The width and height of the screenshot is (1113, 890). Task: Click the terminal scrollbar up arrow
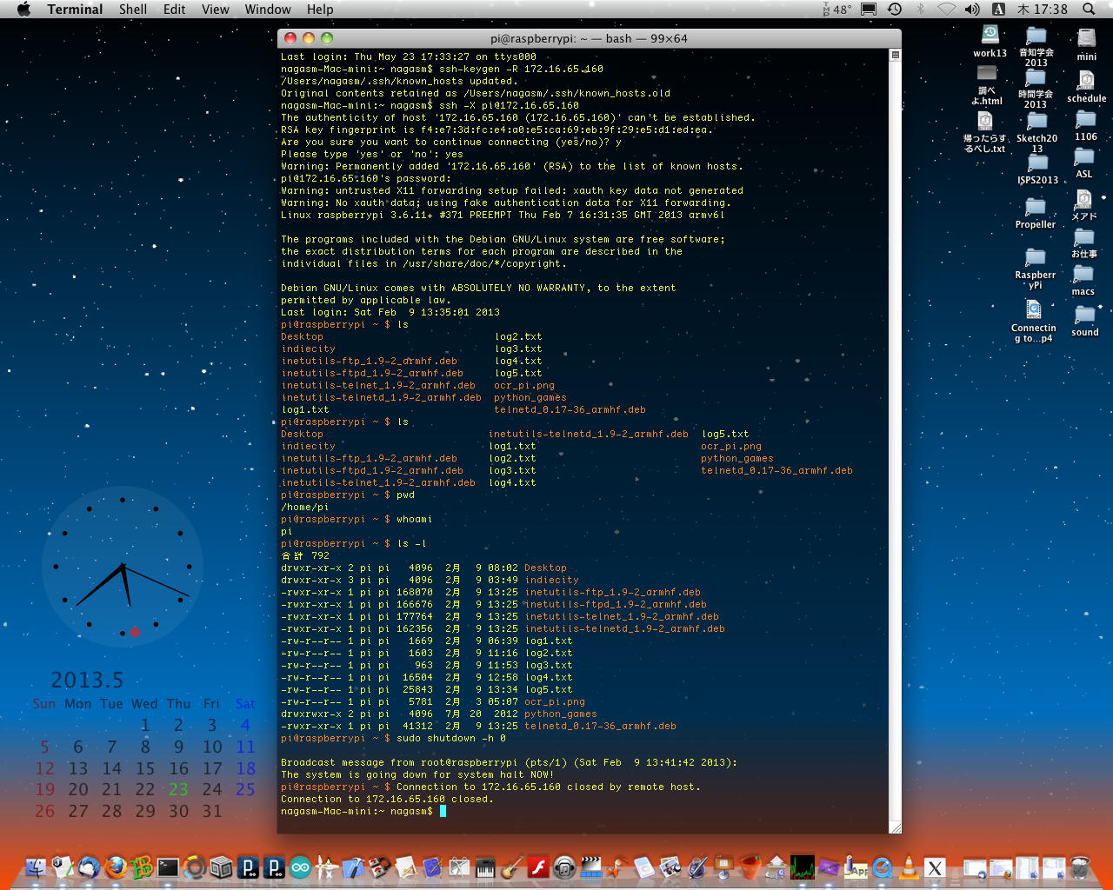(x=895, y=55)
